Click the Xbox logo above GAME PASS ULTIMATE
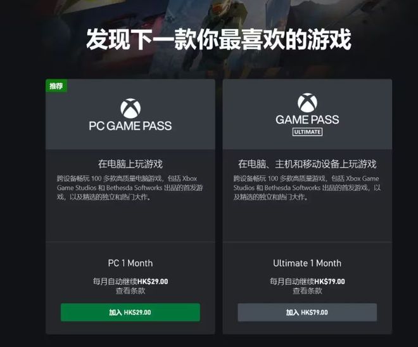Viewport: 418px width, 347px height. click(x=307, y=103)
